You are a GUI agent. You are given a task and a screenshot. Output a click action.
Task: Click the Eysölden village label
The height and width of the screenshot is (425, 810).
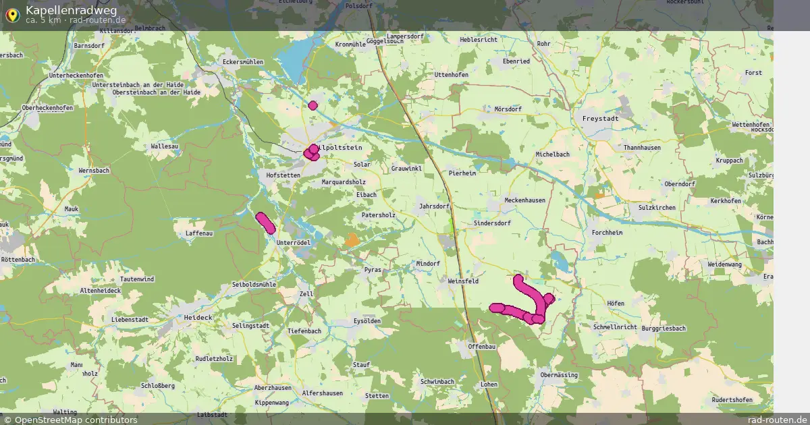tap(367, 321)
